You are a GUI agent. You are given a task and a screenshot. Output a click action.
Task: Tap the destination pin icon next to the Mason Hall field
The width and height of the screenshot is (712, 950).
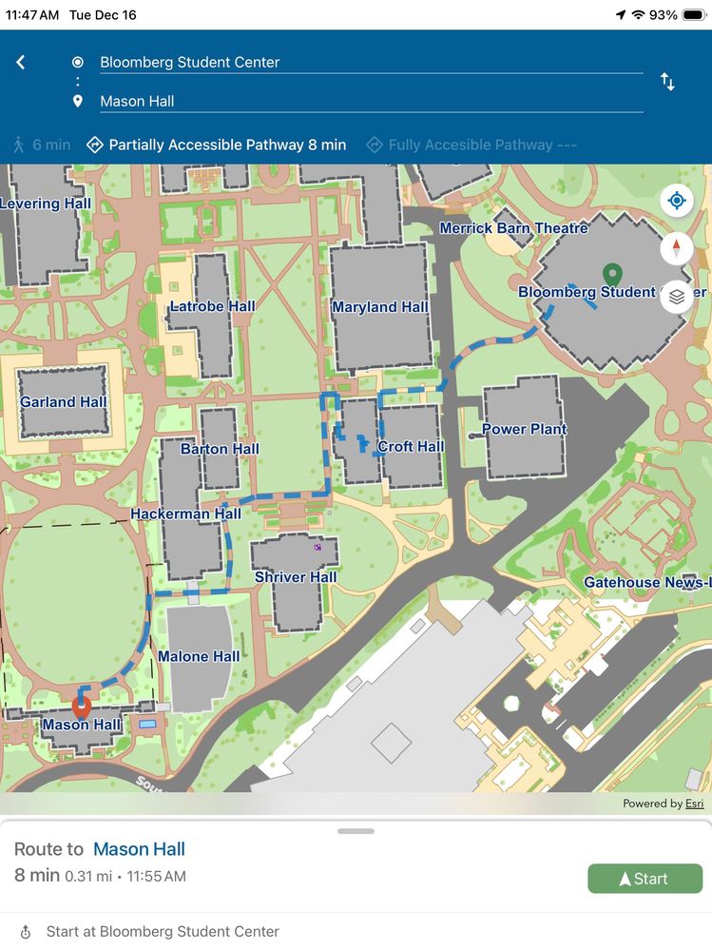(x=78, y=101)
